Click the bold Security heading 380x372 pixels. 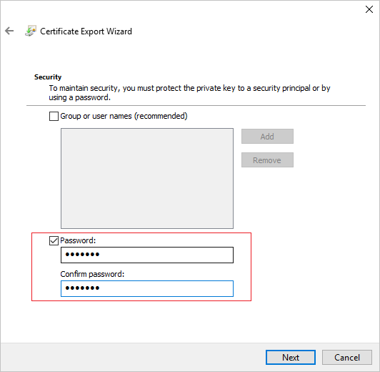point(48,77)
